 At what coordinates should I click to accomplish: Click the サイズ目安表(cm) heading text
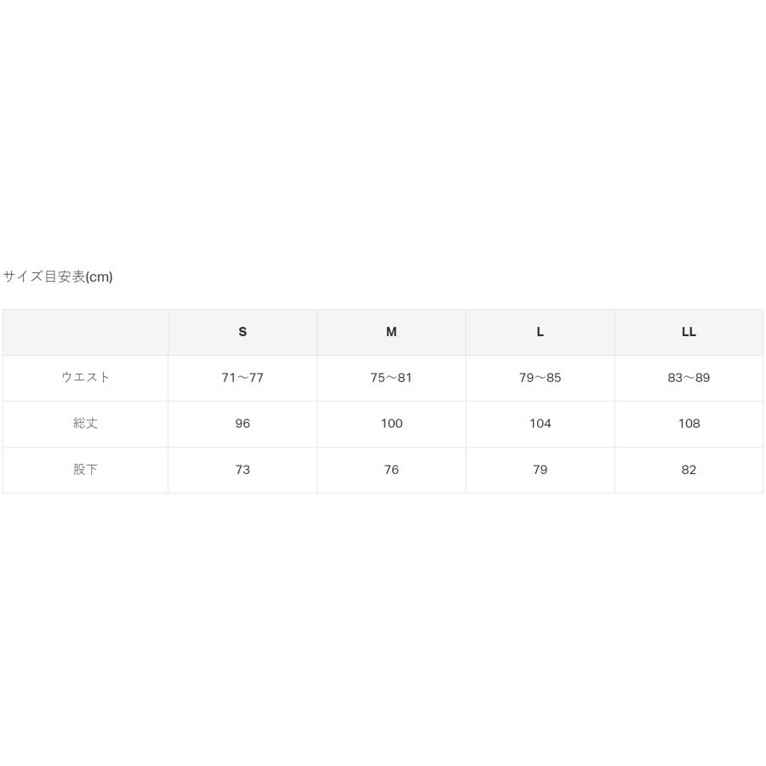[58, 277]
